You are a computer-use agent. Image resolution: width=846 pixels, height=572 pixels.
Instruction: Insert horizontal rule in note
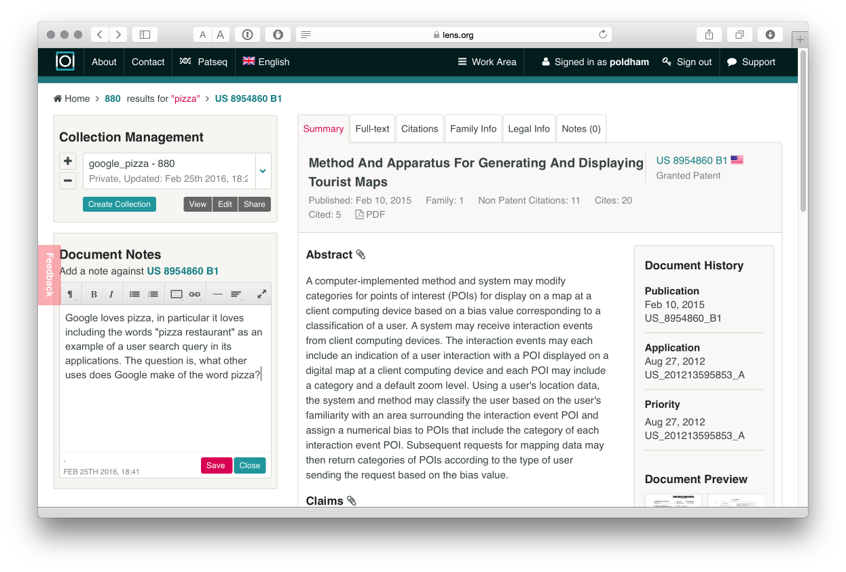pyautogui.click(x=217, y=294)
